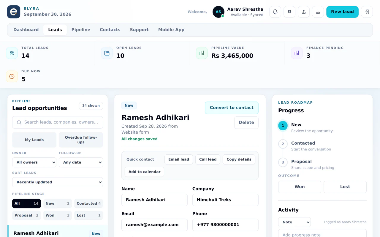Open the Any date follow-up dropdown

pyautogui.click(x=81, y=162)
